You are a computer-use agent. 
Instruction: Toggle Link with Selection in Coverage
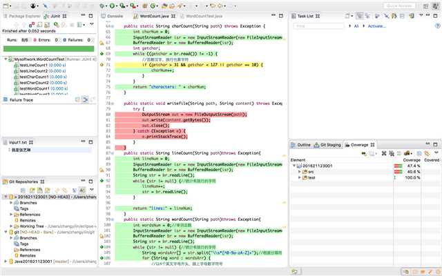click(427, 153)
